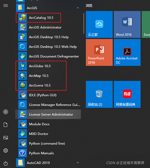Select the IDLE (Python GUI) label

[43, 95]
